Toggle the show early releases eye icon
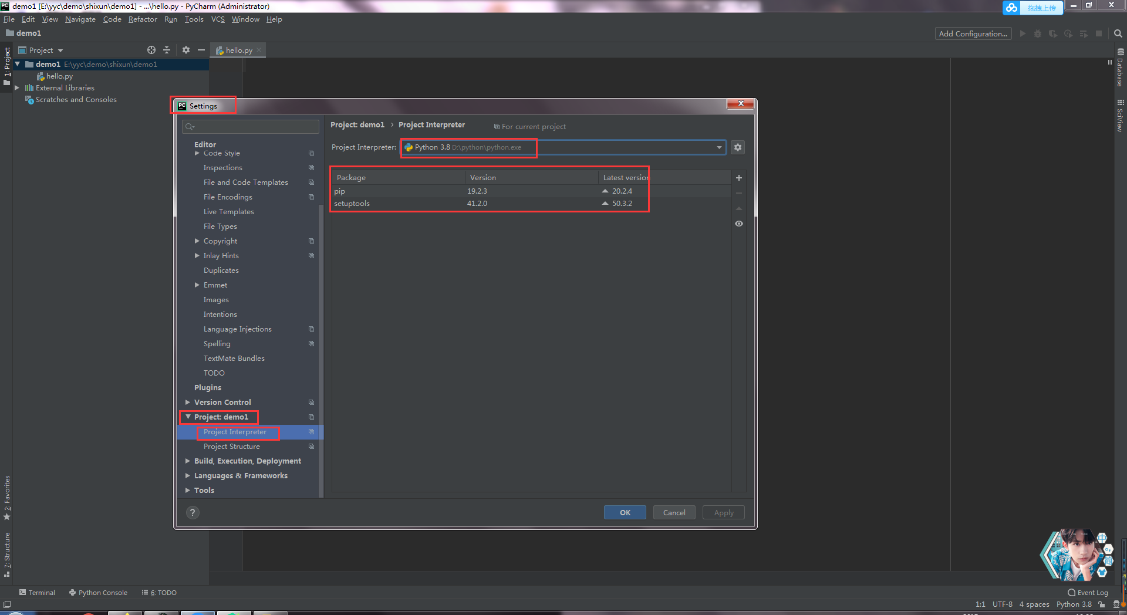 tap(739, 224)
